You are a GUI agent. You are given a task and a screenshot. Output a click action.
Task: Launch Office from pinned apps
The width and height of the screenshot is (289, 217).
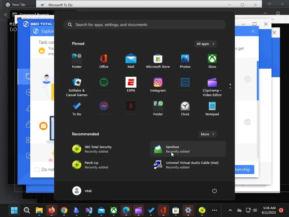[104, 61]
